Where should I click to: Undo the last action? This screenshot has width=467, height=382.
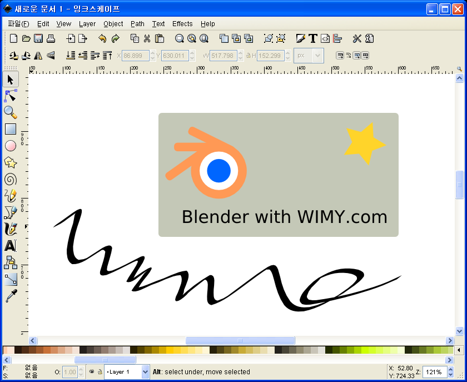pyautogui.click(x=102, y=38)
